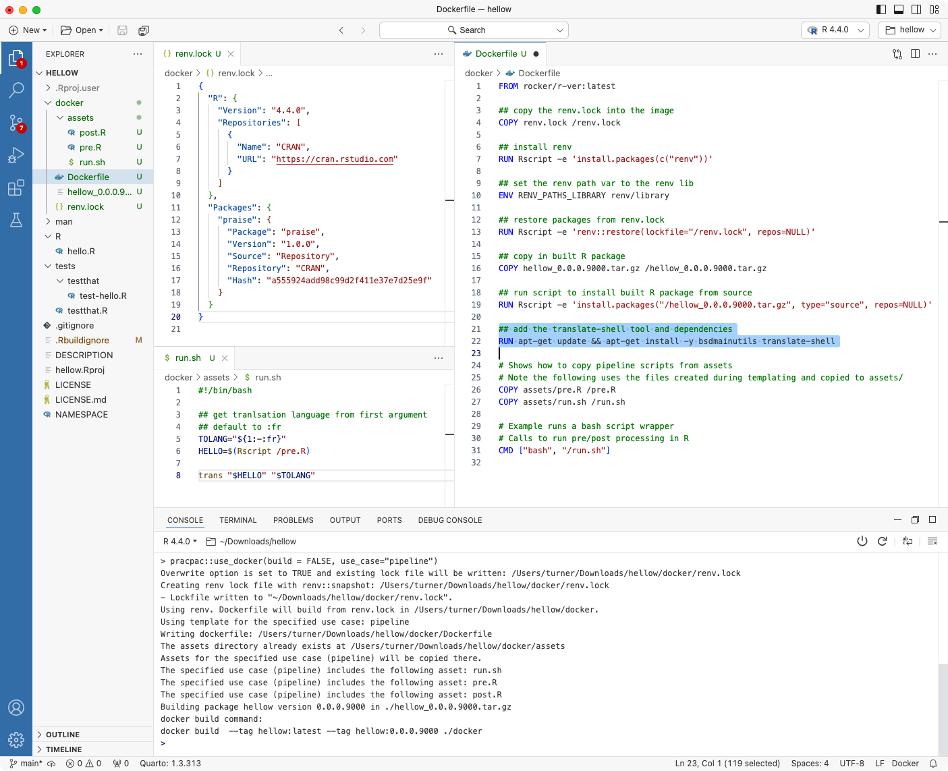Open the Extensions view
948x771 pixels.
[x=16, y=188]
